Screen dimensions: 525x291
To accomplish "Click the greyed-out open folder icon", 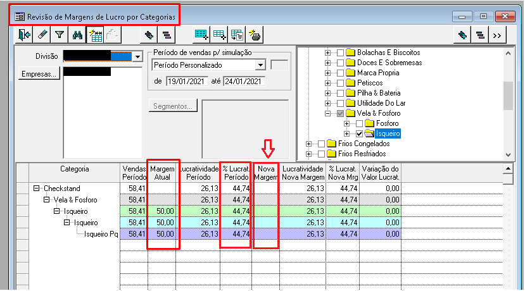I will click(x=113, y=35).
